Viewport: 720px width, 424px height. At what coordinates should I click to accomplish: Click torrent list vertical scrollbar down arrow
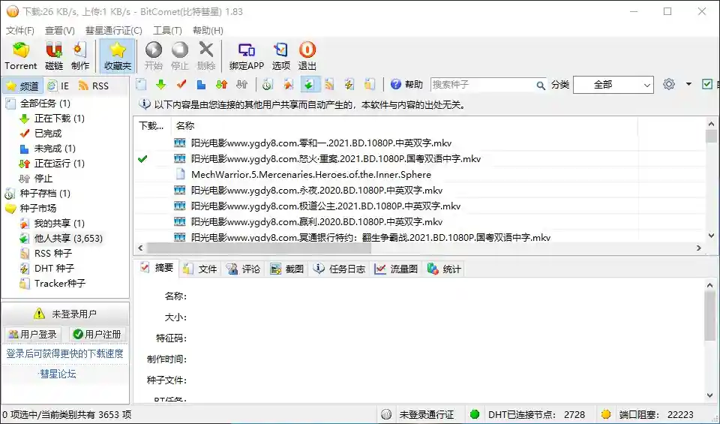click(x=711, y=235)
